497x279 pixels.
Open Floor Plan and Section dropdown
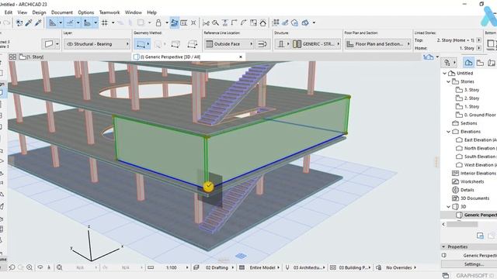pos(377,44)
